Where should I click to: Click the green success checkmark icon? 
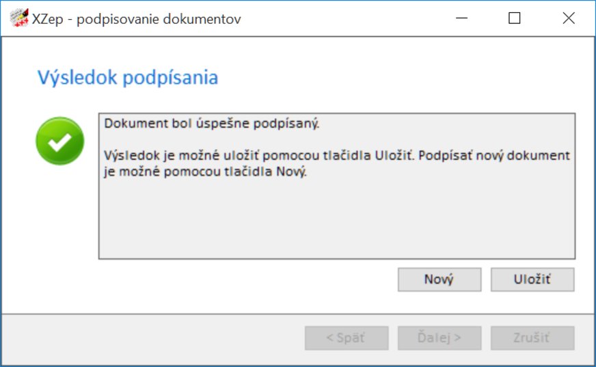60,141
